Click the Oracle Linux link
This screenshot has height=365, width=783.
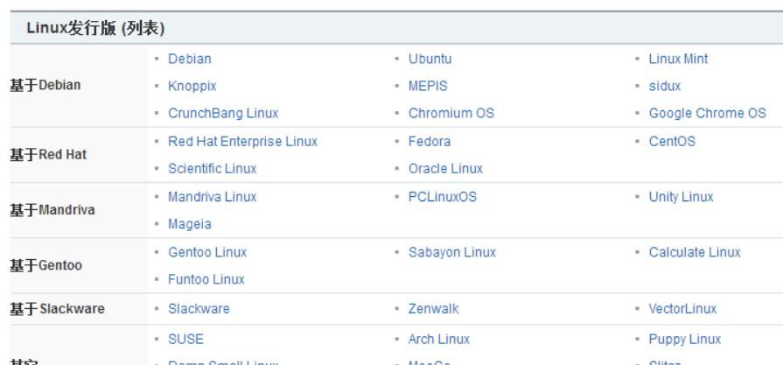[445, 168]
